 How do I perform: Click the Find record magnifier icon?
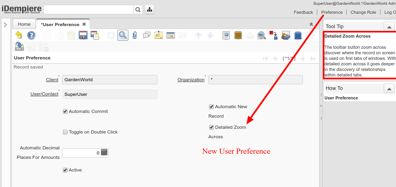[x=123, y=35]
